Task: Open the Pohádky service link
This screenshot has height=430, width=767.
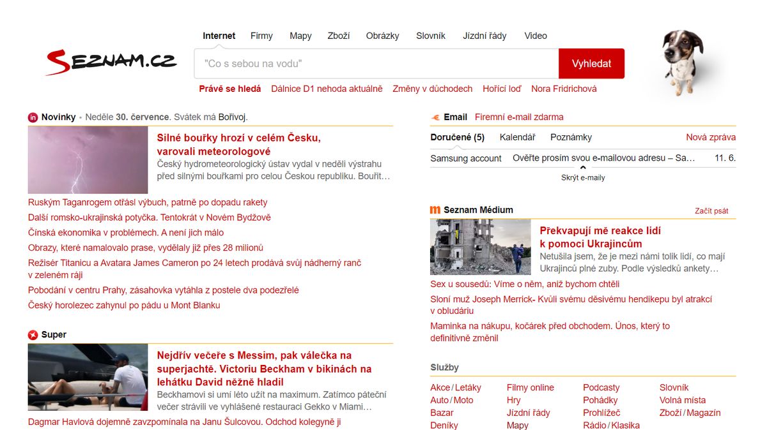Action: pyautogui.click(x=600, y=400)
